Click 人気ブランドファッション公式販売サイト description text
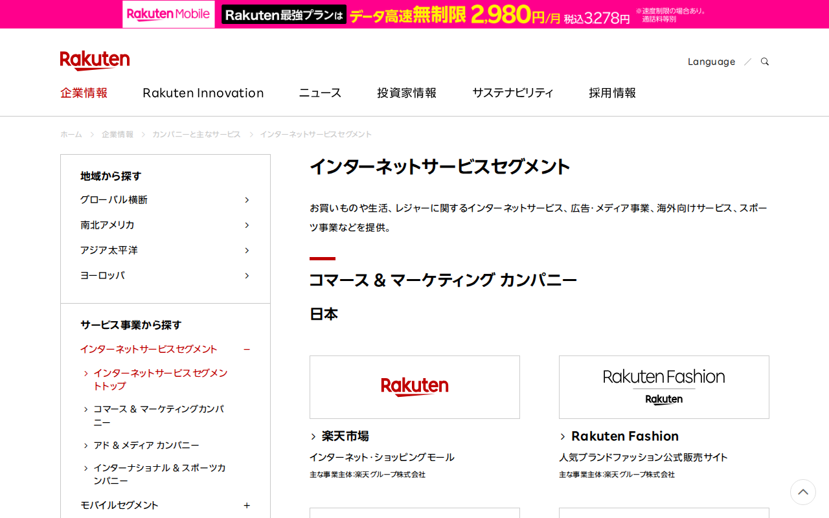The height and width of the screenshot is (518, 829). [644, 458]
